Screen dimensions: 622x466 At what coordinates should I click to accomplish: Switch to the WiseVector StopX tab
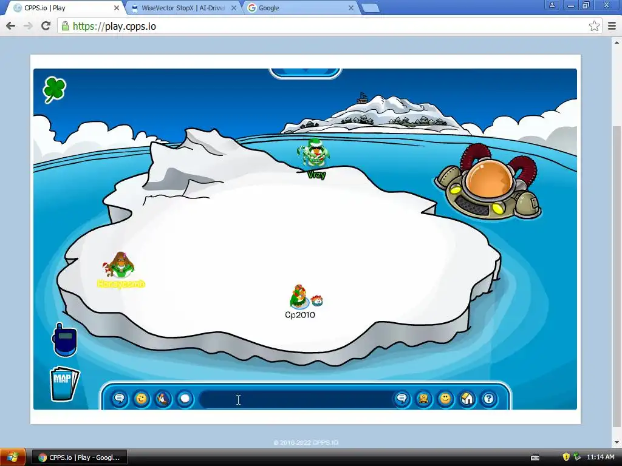(x=182, y=8)
